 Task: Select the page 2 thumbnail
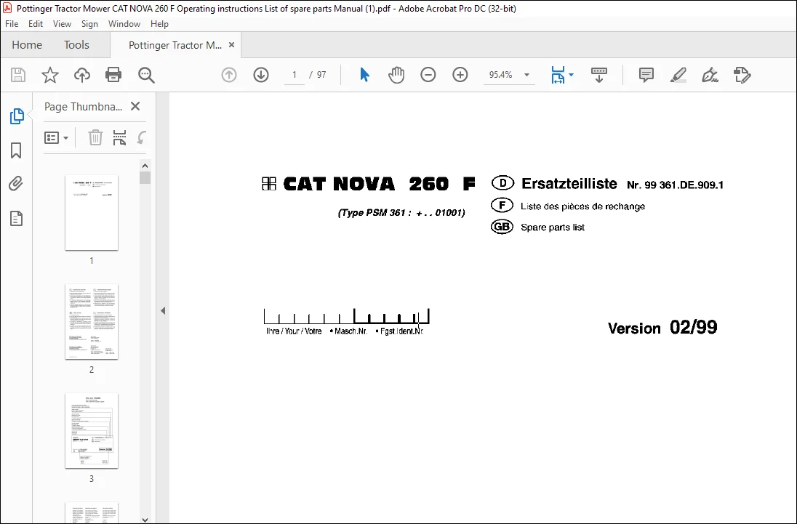coord(92,322)
